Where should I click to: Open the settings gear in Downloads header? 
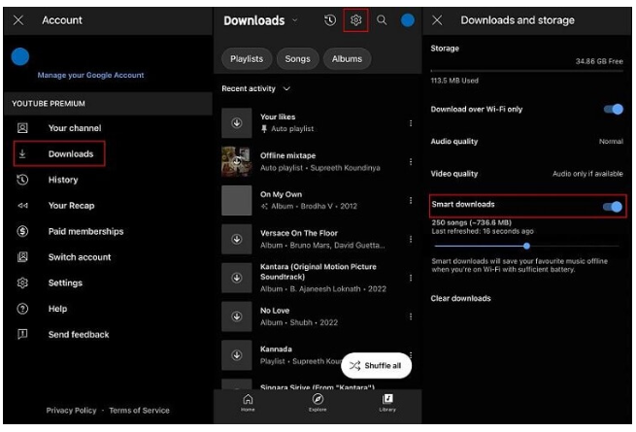356,20
